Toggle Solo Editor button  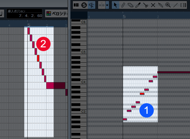coord(84,5)
